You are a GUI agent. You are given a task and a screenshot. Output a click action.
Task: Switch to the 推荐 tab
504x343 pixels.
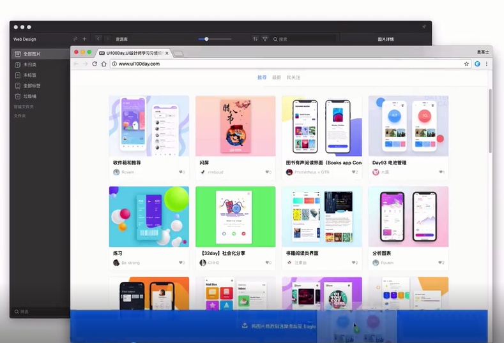tap(262, 77)
